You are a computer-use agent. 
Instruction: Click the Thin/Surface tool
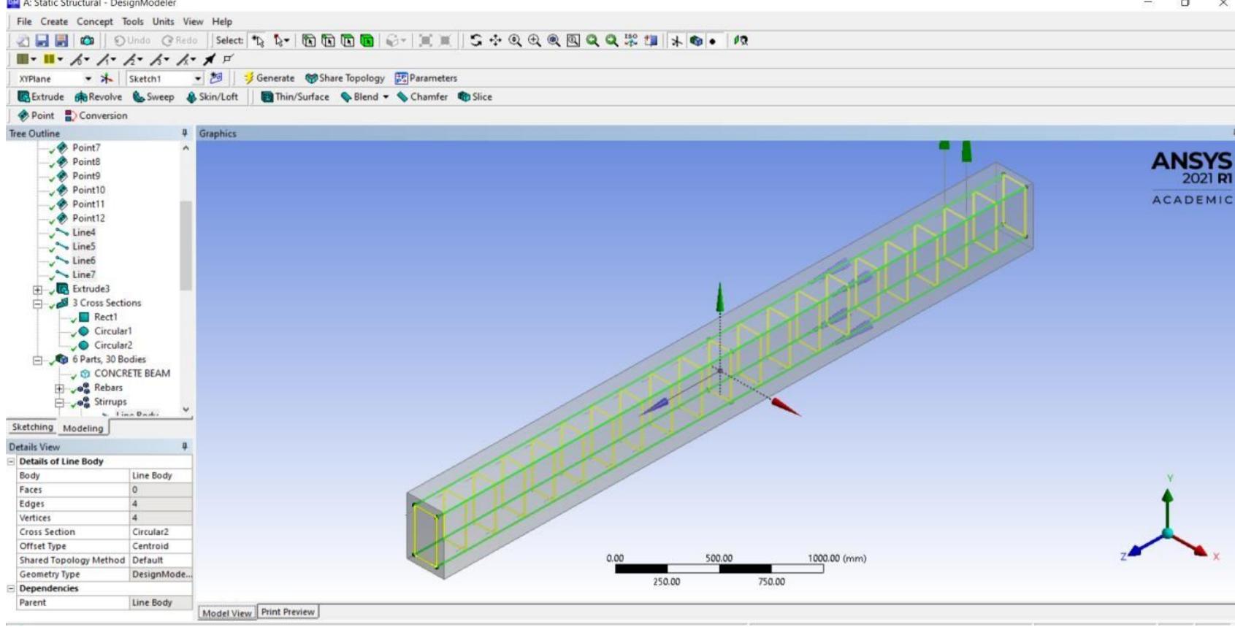(295, 96)
